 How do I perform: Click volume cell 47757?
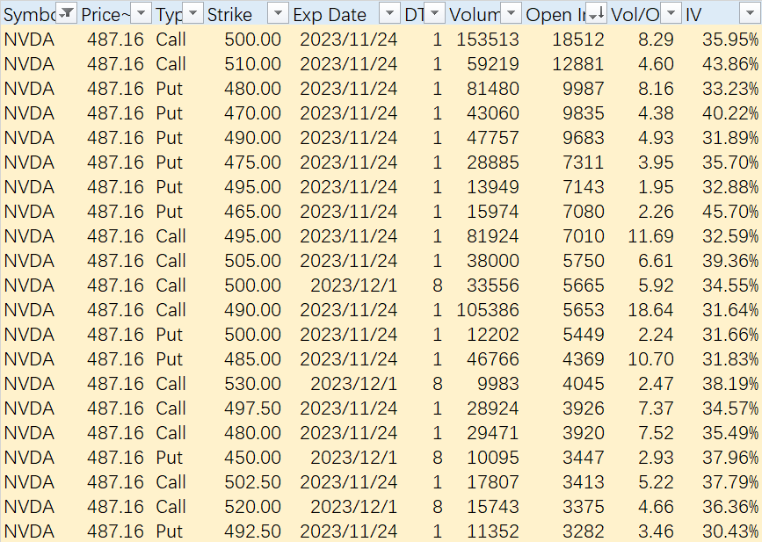coord(493,138)
